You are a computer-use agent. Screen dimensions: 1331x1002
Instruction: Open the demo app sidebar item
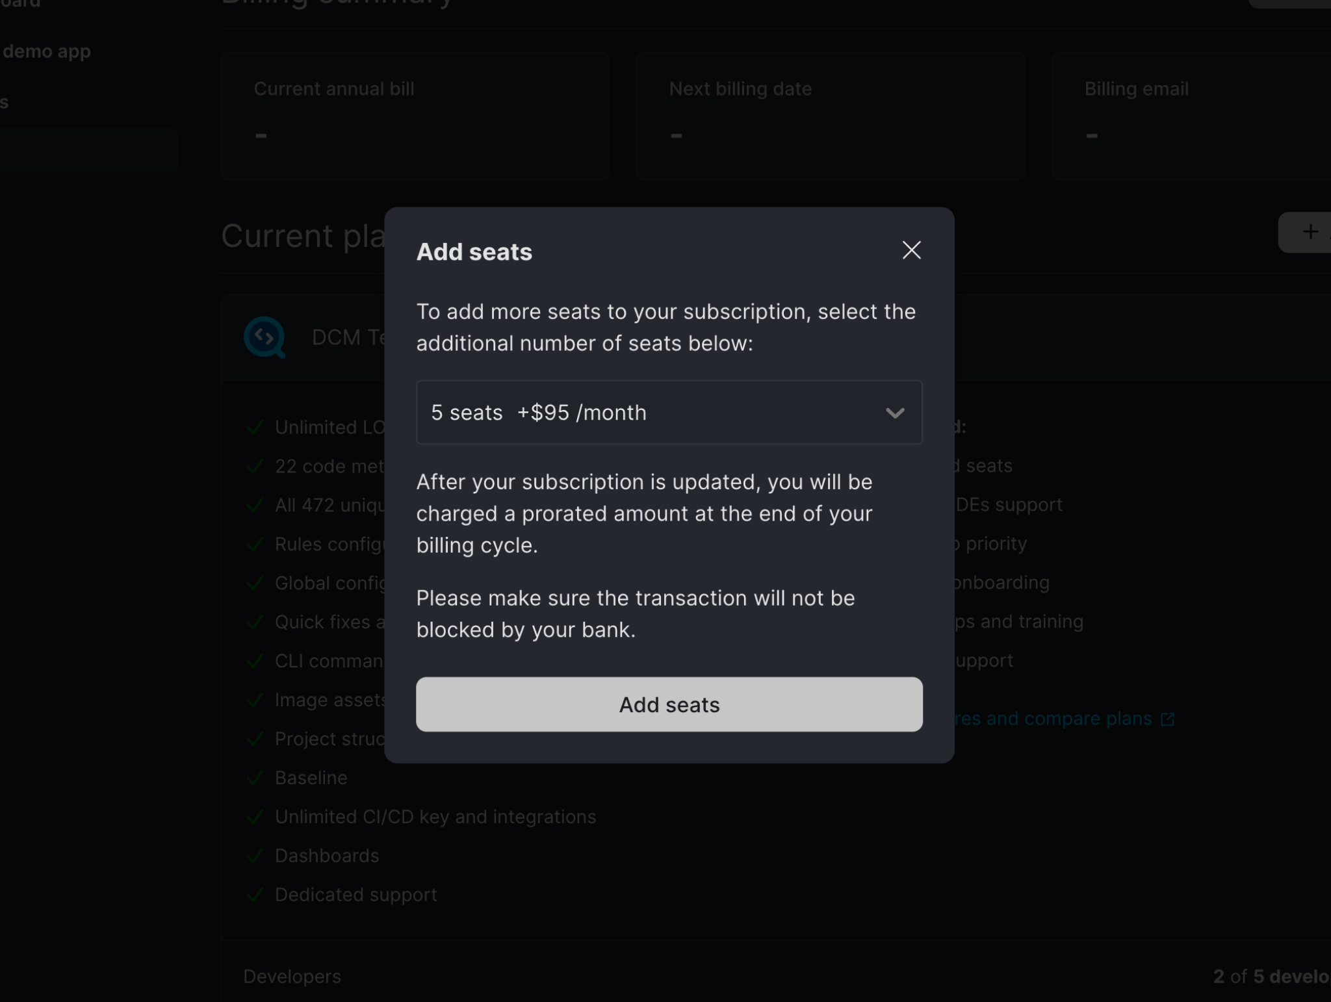pyautogui.click(x=47, y=51)
